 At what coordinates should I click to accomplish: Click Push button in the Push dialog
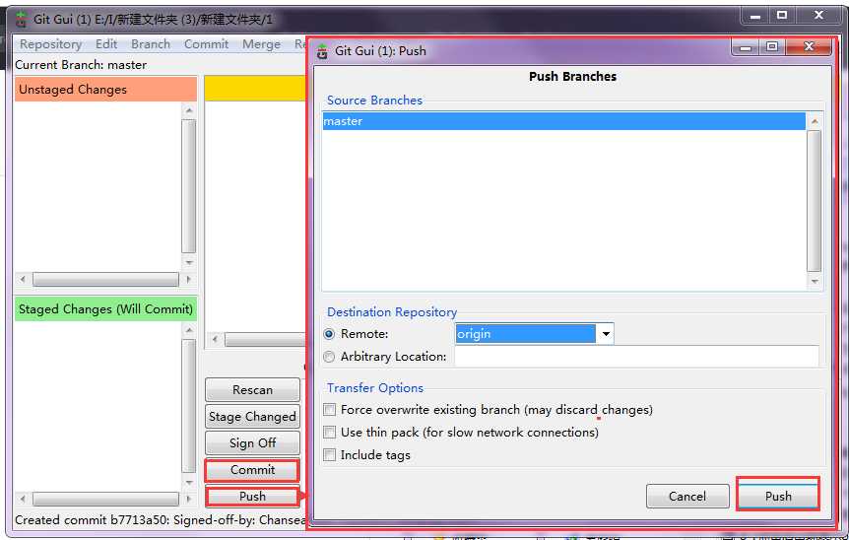778,496
